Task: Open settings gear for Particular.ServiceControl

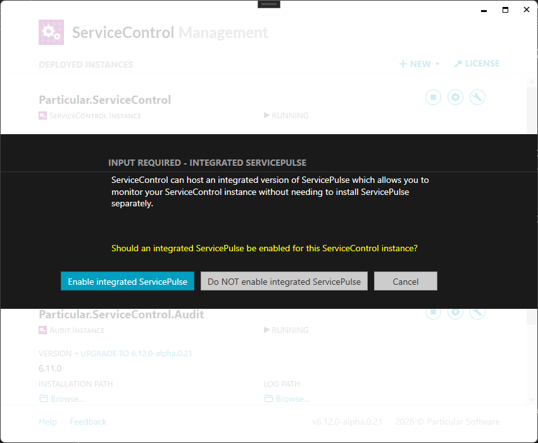Action: tap(455, 97)
